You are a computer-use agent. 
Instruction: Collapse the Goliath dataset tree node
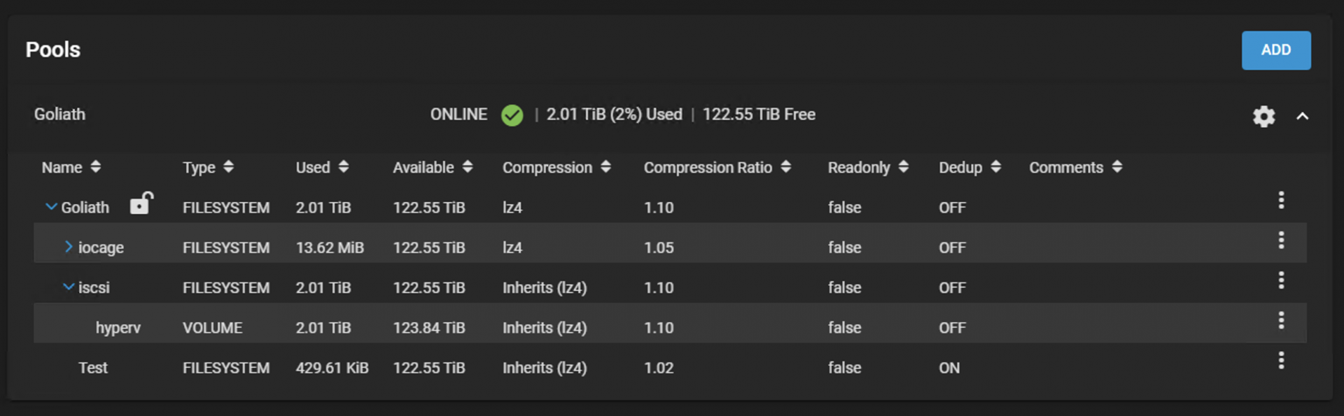point(51,207)
